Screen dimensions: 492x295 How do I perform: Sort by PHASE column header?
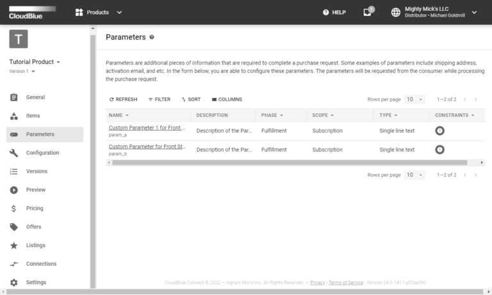pos(272,115)
